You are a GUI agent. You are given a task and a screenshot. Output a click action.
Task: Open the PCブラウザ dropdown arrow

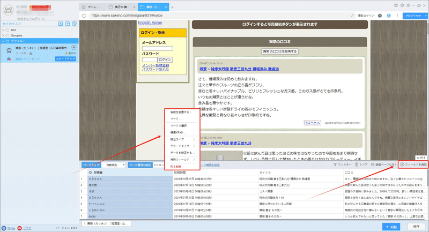pyautogui.click(x=426, y=16)
